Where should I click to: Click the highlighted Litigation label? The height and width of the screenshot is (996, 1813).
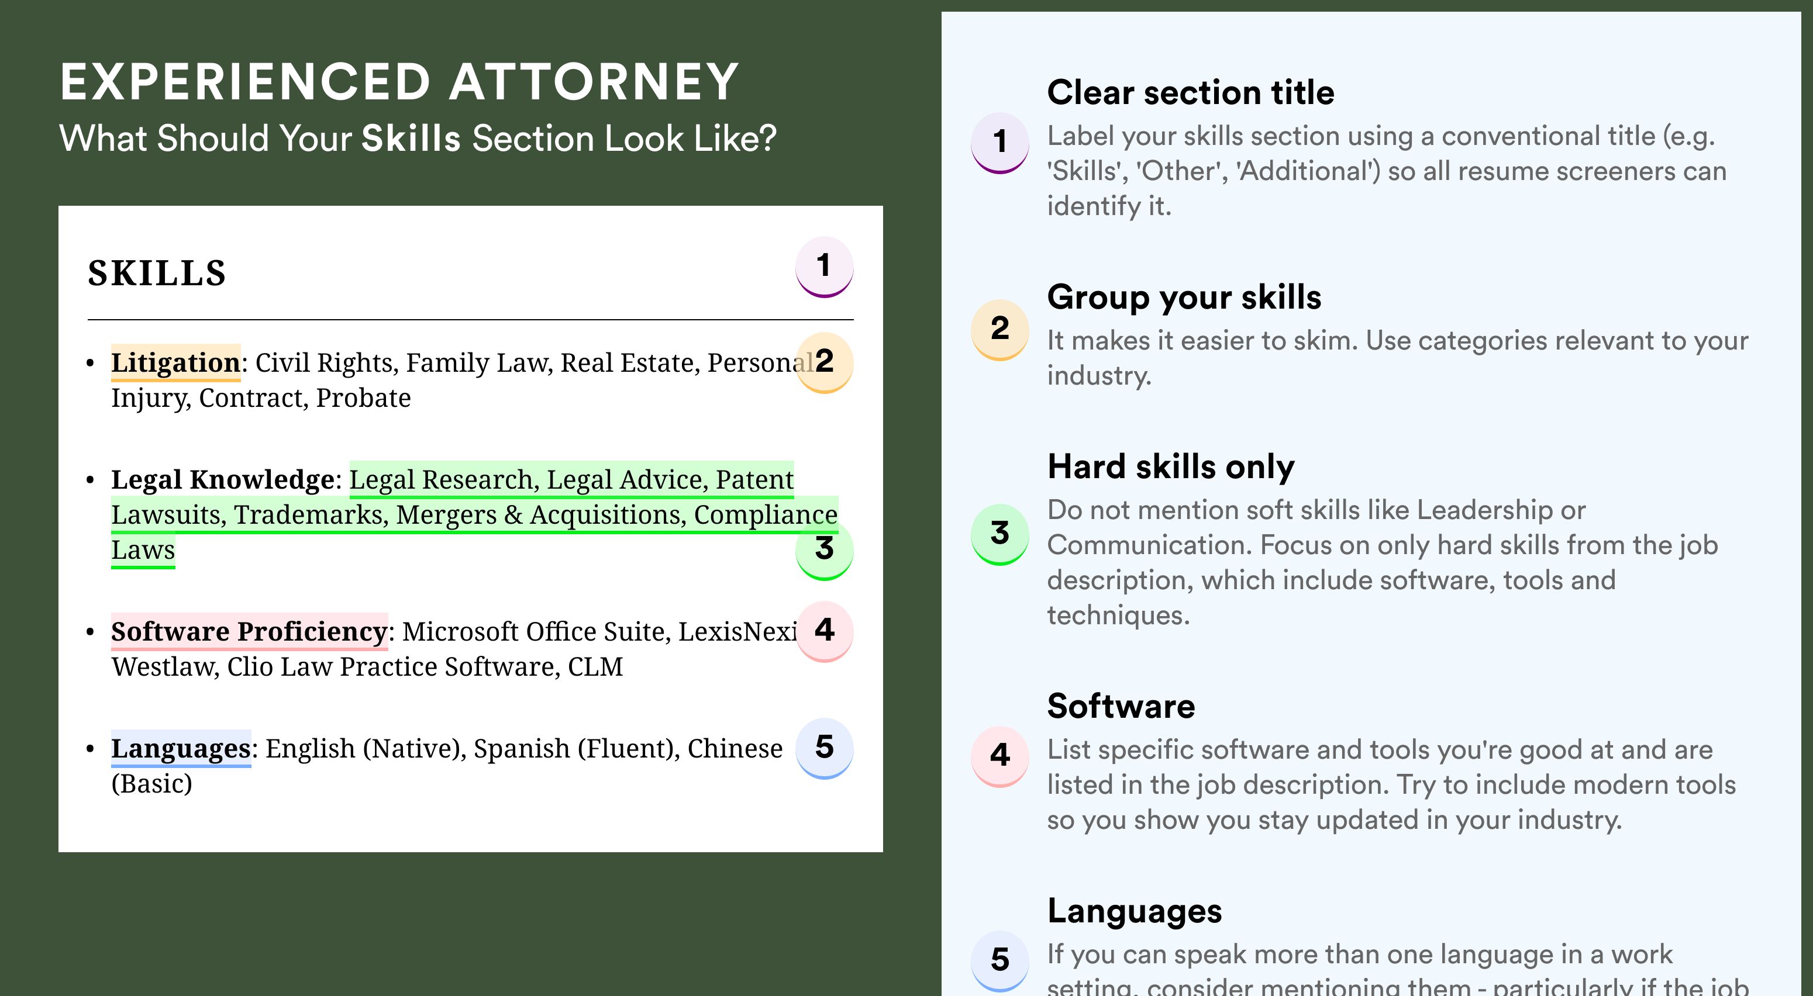(176, 362)
